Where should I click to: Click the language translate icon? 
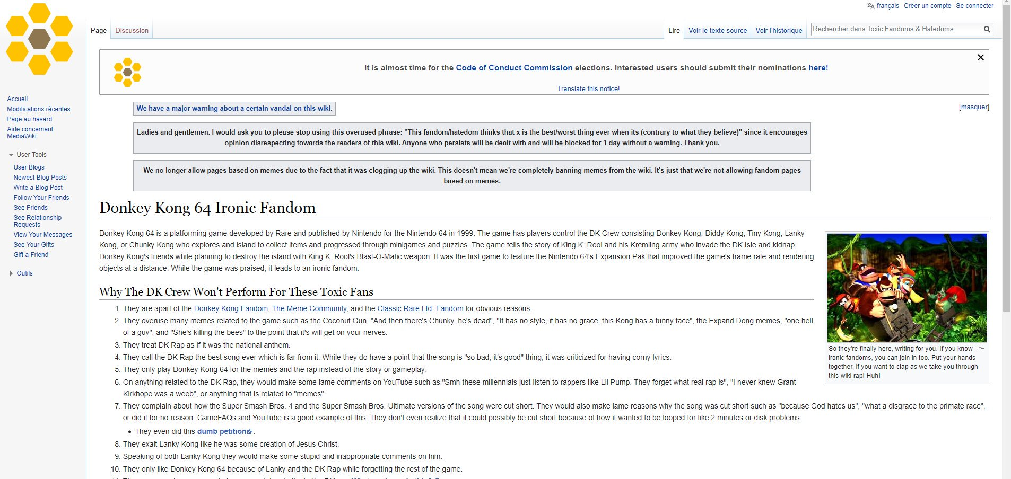point(870,6)
